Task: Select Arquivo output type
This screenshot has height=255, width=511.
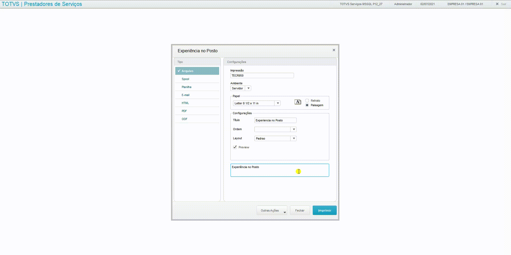Action: pyautogui.click(x=197, y=71)
